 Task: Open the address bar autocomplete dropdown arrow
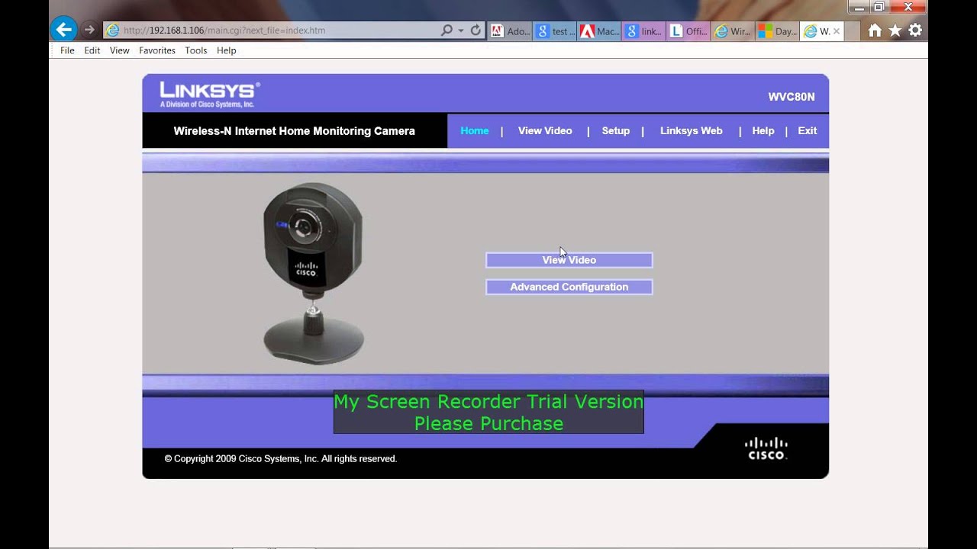pos(461,30)
